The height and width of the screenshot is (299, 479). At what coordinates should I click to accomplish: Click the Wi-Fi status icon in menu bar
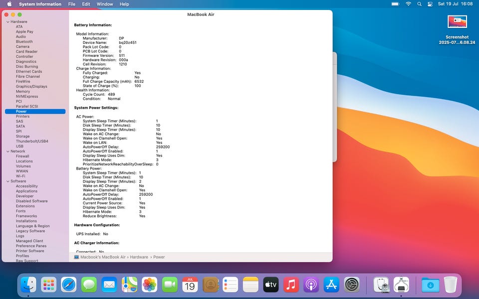(x=408, y=4)
